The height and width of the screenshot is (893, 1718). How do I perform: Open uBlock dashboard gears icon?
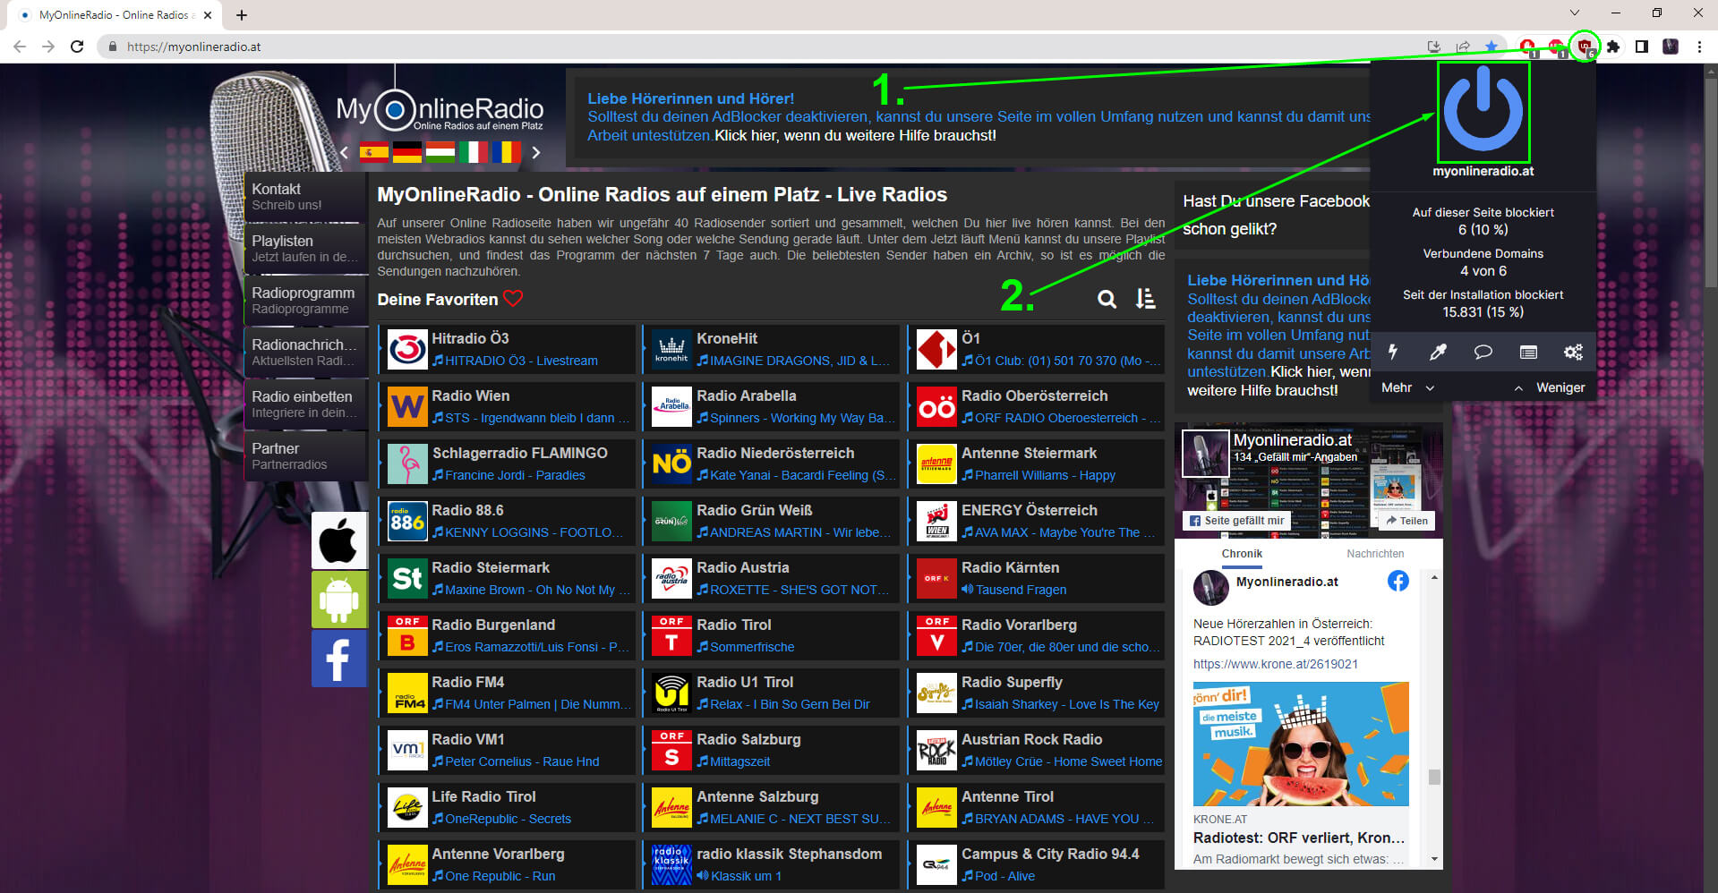point(1573,352)
